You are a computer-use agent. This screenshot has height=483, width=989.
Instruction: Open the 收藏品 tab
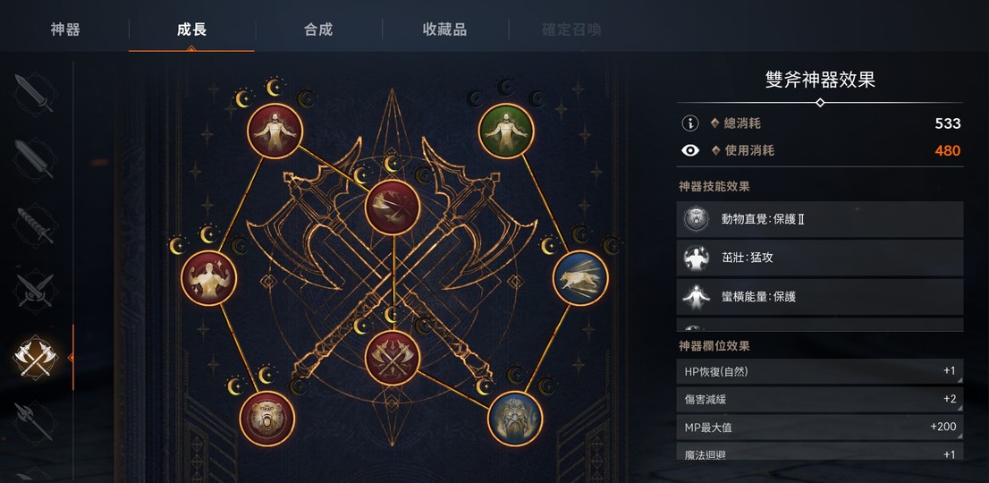click(444, 29)
